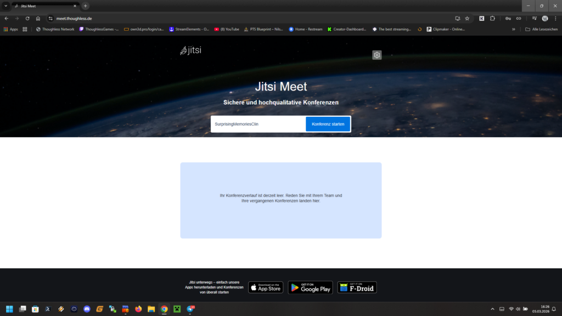Open the Google Play download badge

310,287
